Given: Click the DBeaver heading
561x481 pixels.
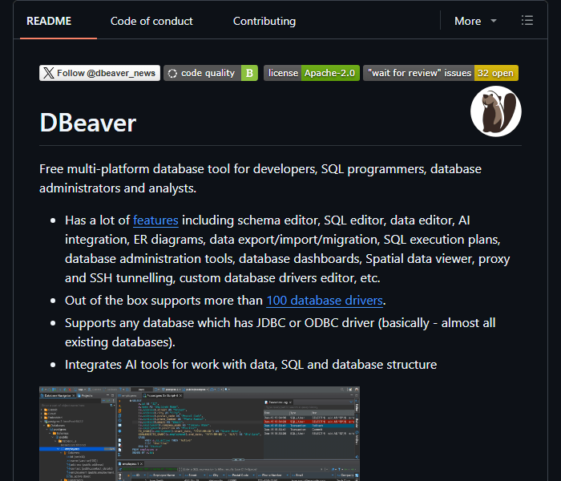Looking at the screenshot, I should point(87,123).
